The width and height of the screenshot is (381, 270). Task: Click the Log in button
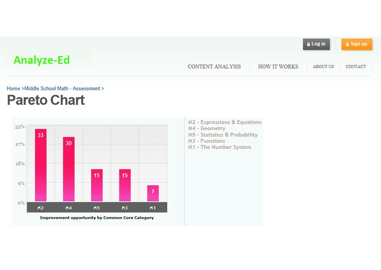pos(316,44)
